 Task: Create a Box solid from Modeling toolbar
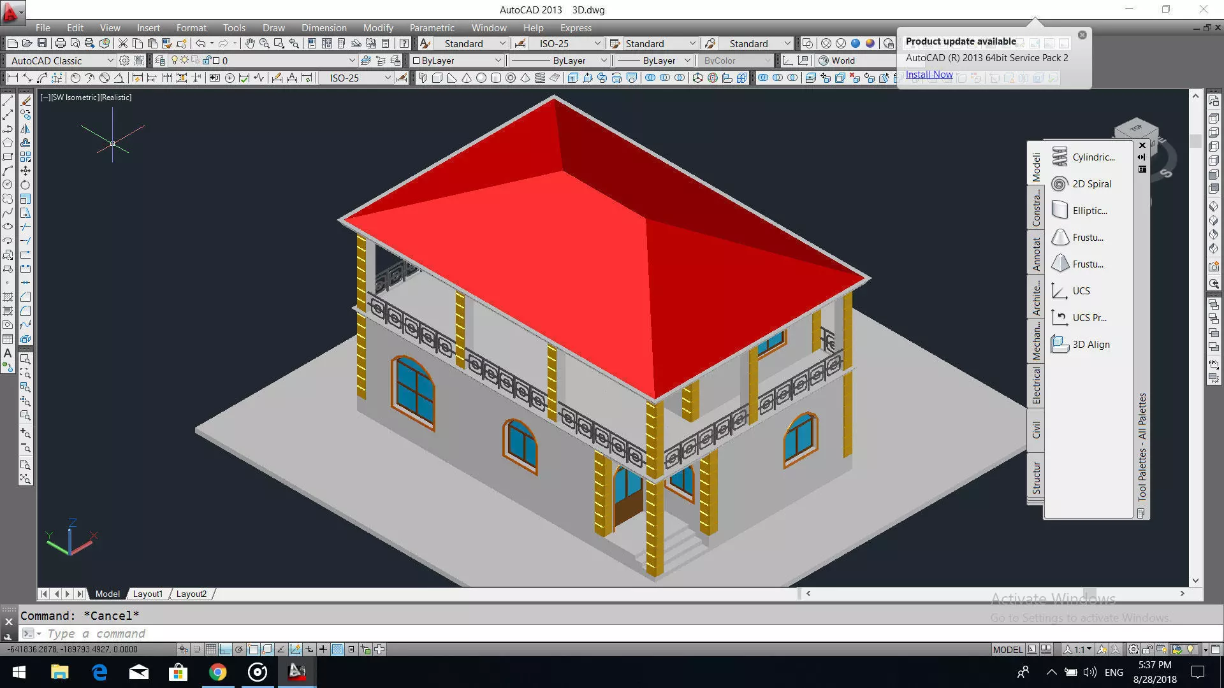[437, 78]
